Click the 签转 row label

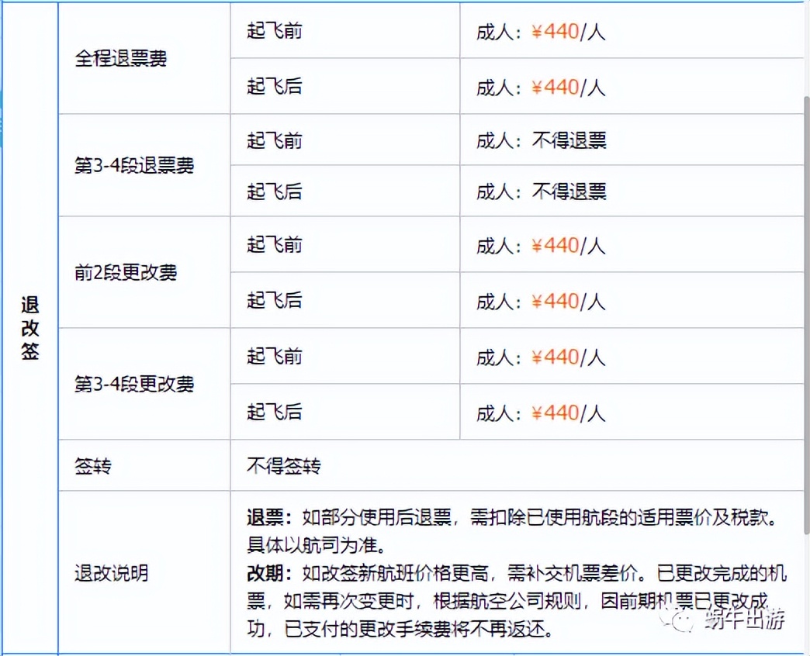93,467
